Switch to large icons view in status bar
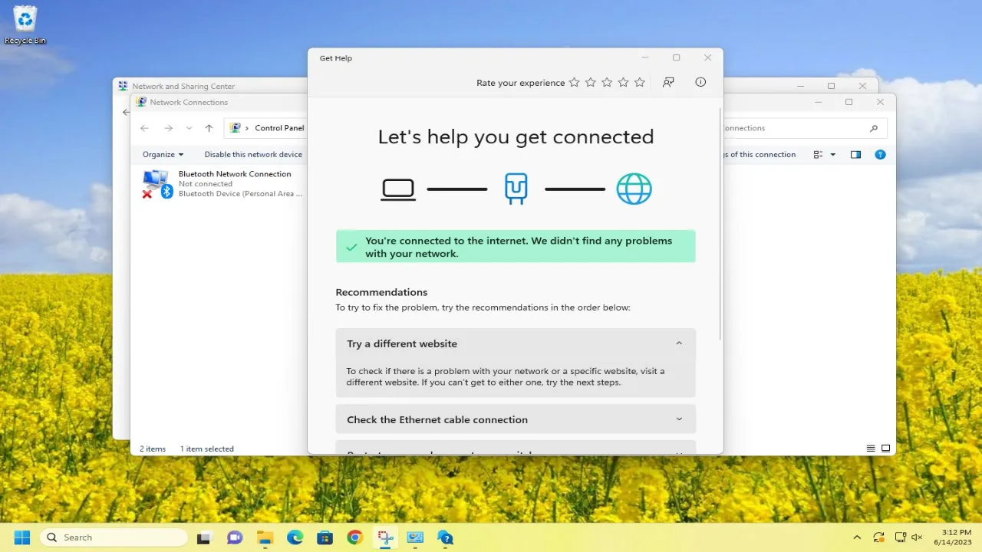The image size is (982, 552). coord(885,449)
